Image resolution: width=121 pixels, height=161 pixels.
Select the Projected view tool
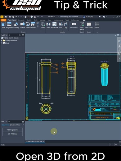click(9, 25)
